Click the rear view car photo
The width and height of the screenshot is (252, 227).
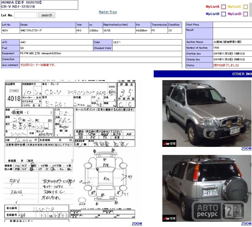pos(207,188)
